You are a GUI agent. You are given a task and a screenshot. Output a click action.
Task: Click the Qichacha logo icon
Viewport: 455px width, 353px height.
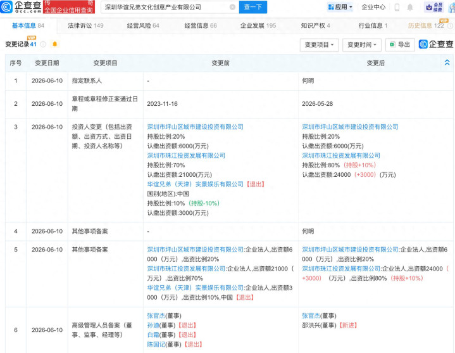6,7
